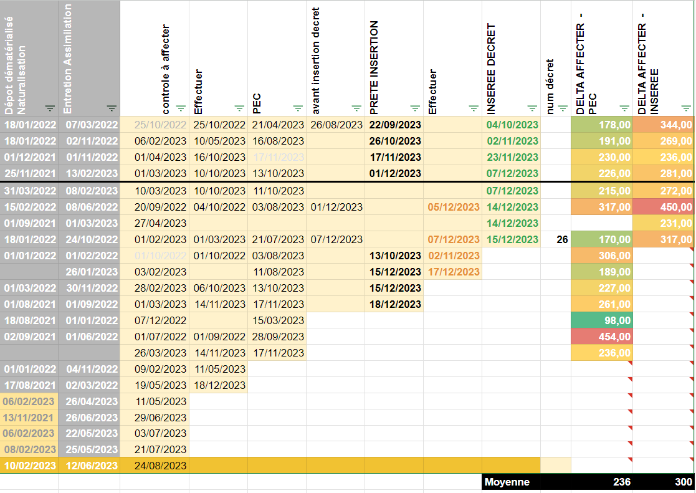
Task: Click filter icon on PRETE INSERTION column
Action: (x=415, y=108)
